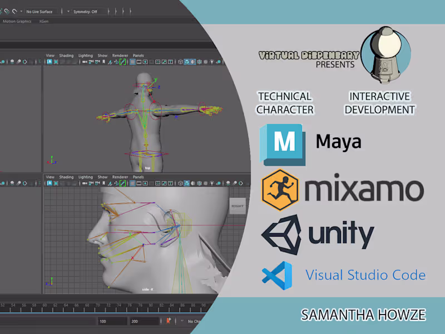Click the Visual Studio Code text
The width and height of the screenshot is (445, 334).
tap(365, 275)
